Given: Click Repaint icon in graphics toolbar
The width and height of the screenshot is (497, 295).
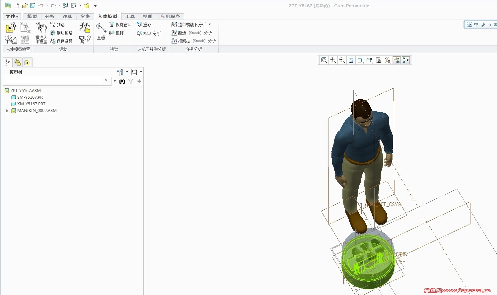Looking at the screenshot, I should coord(351,60).
